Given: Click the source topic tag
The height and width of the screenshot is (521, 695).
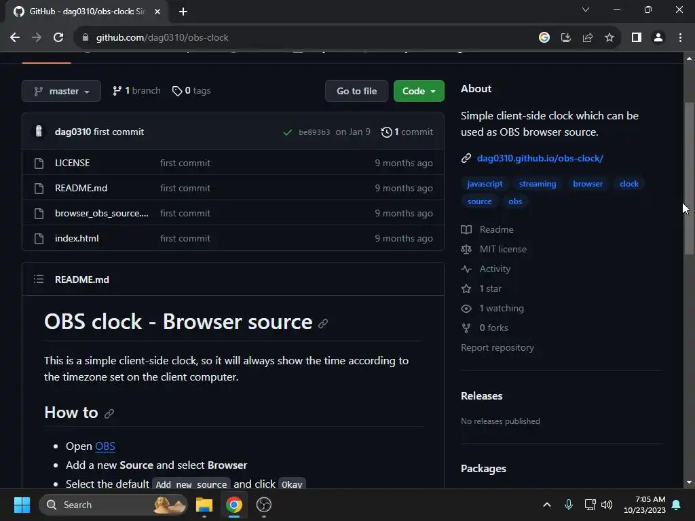Looking at the screenshot, I should point(479,201).
